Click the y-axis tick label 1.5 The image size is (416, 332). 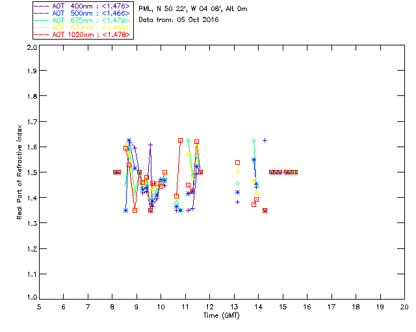click(x=32, y=172)
